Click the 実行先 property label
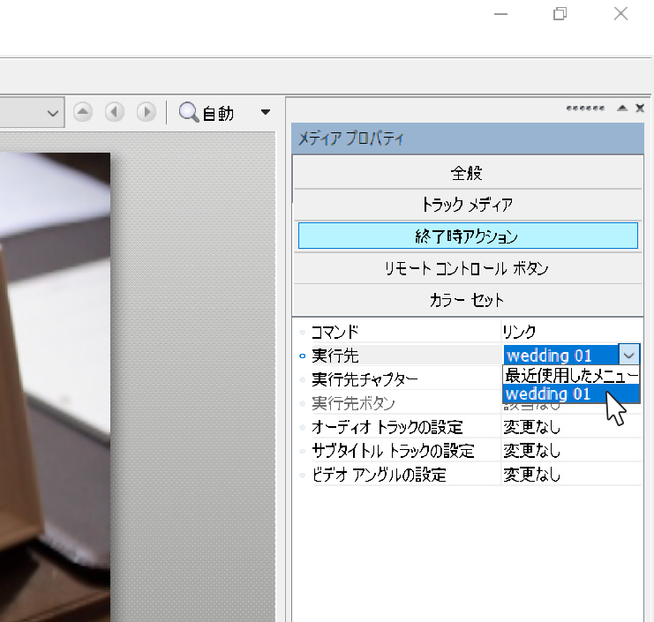Screen dimensions: 654x622 click(335, 356)
